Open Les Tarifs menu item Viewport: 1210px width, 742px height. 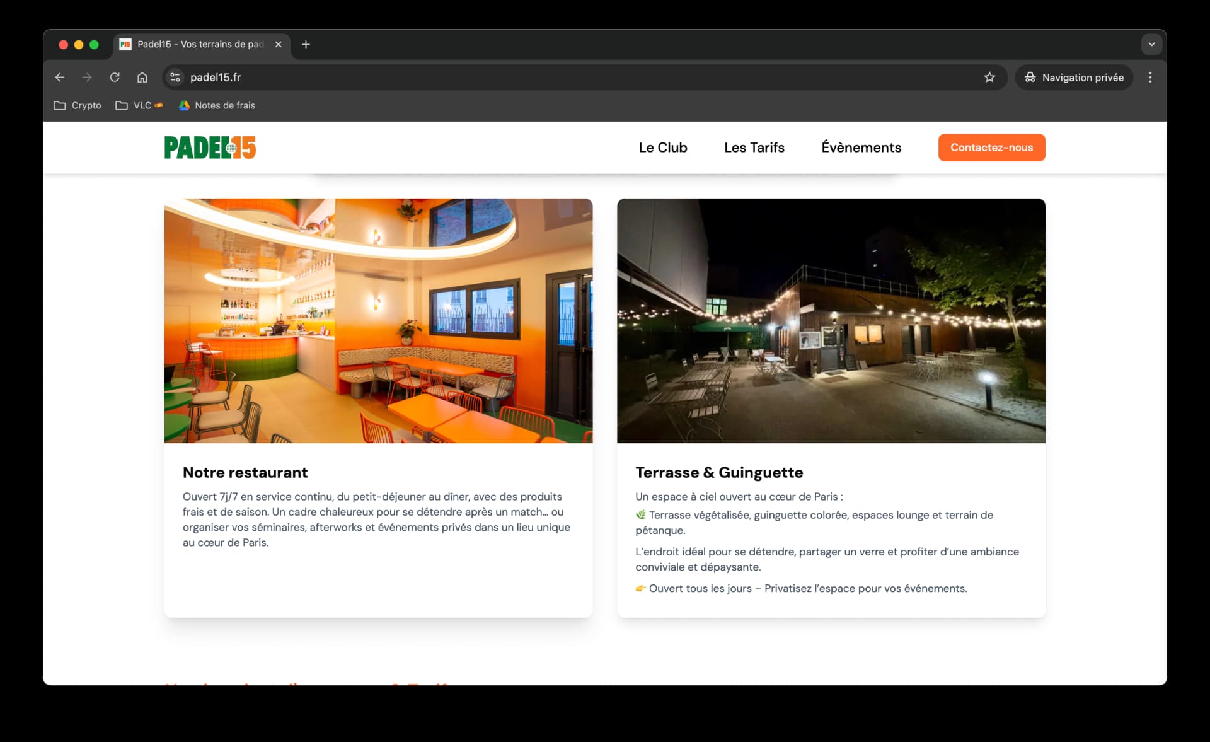(754, 148)
